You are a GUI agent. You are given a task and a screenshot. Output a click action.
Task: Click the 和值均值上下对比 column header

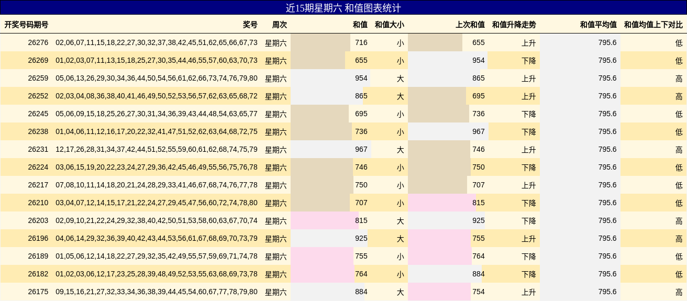tap(653, 25)
